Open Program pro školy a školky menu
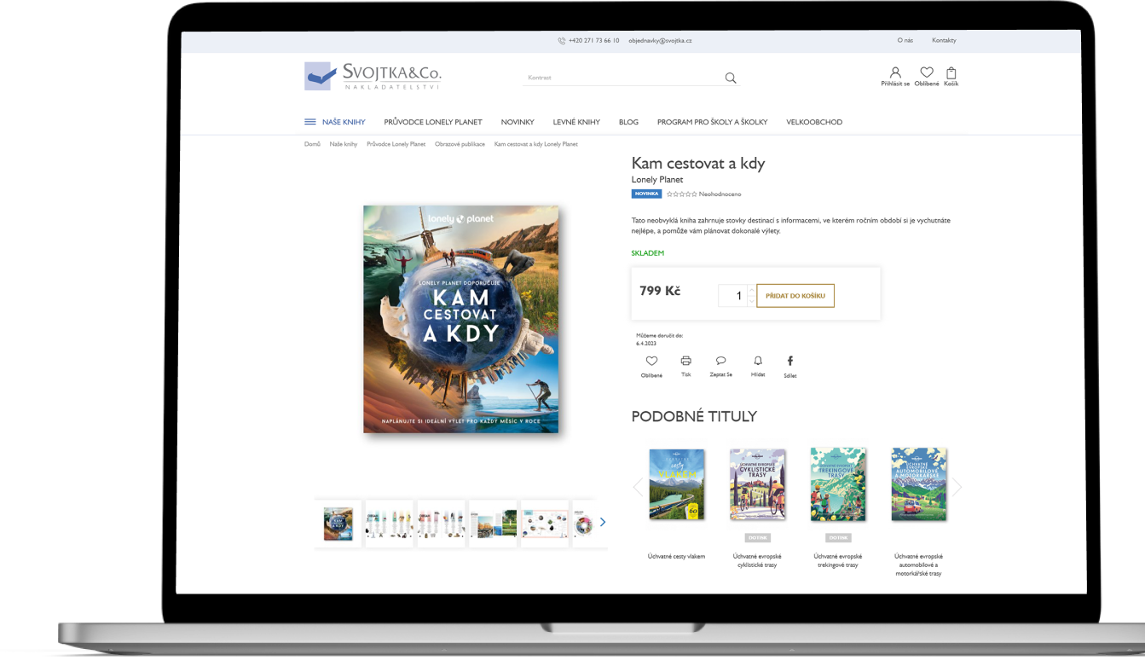This screenshot has width=1145, height=666. (x=712, y=122)
